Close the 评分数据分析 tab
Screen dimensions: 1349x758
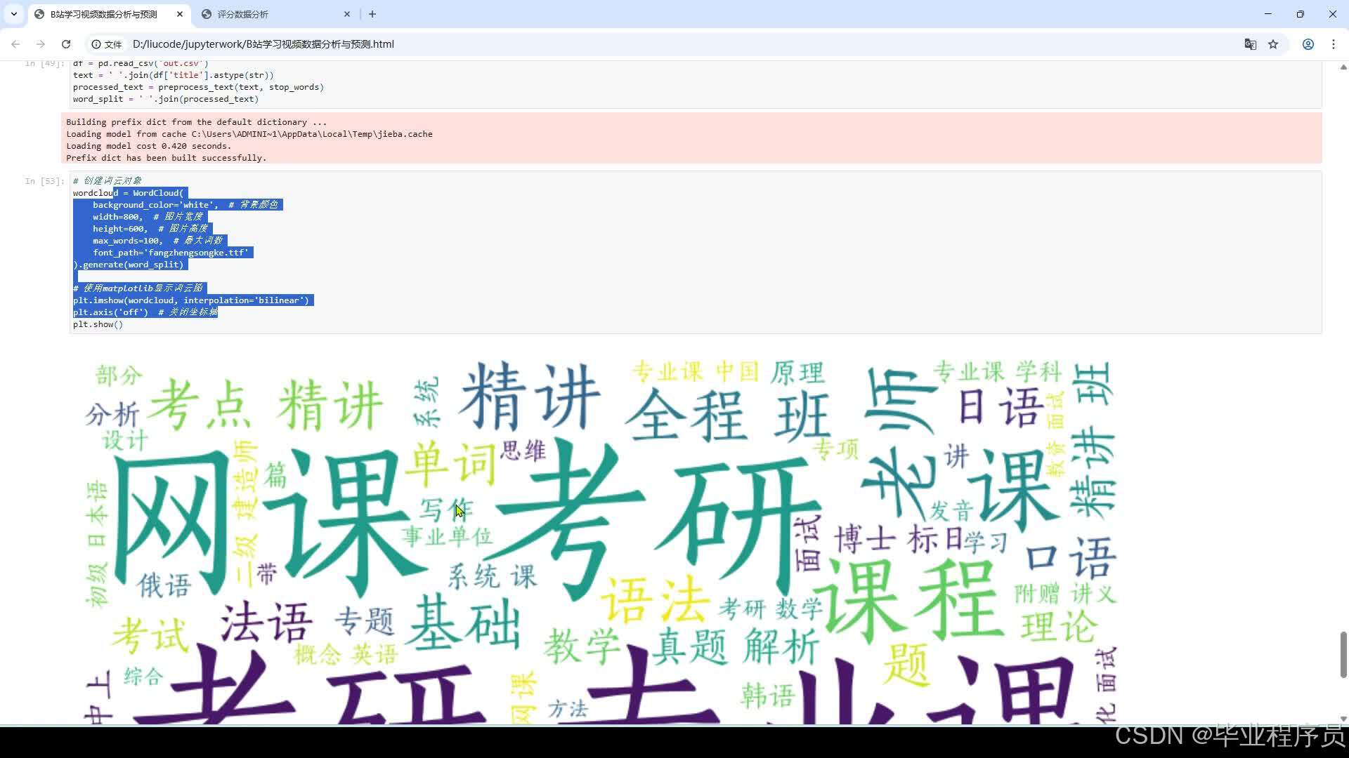point(347,14)
